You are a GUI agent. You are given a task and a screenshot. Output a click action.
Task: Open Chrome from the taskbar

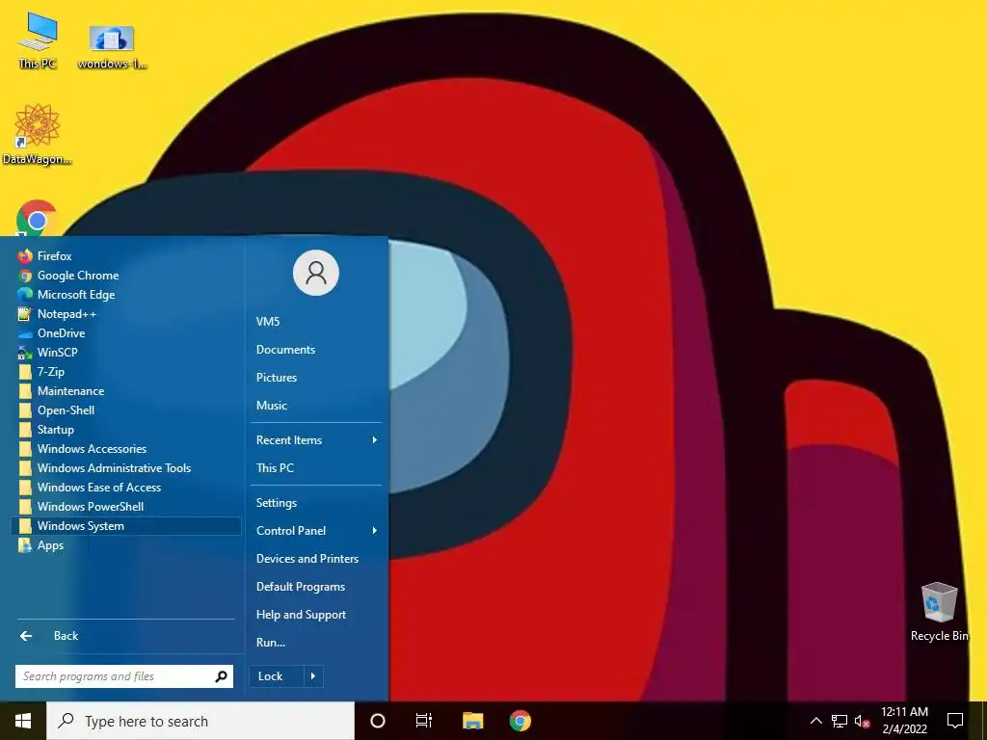(520, 721)
